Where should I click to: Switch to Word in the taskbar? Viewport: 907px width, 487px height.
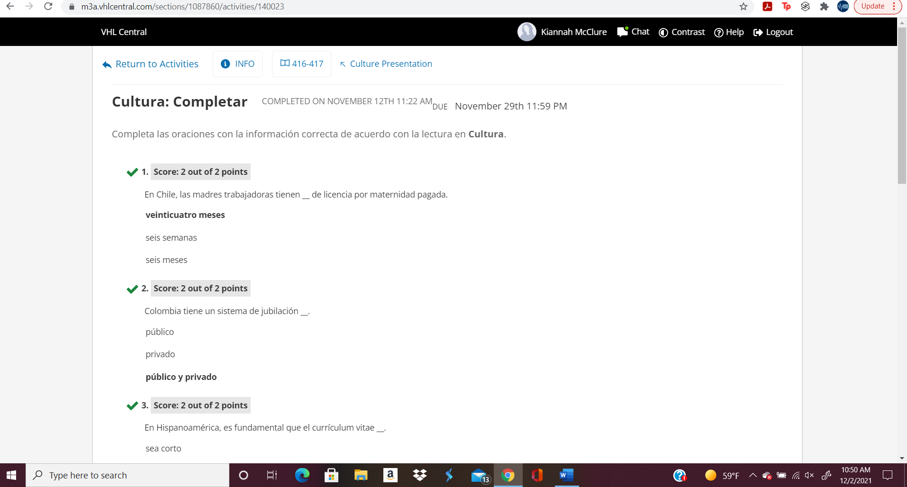click(566, 475)
